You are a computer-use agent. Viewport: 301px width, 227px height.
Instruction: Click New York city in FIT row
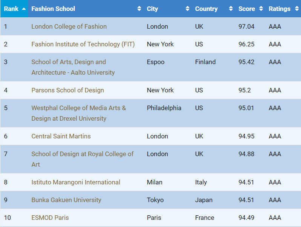coord(160,44)
